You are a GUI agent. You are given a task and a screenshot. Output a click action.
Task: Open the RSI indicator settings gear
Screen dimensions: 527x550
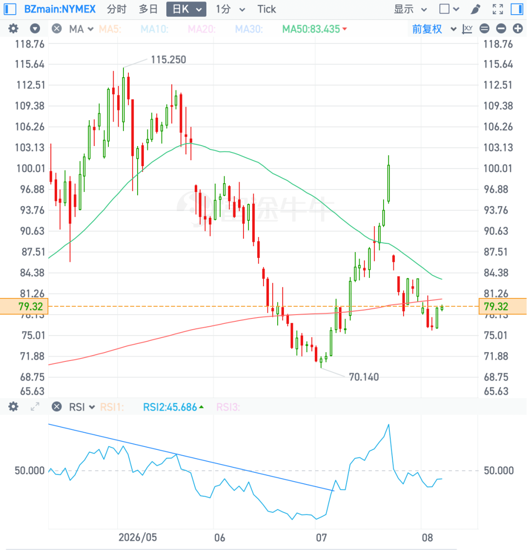pos(13,407)
